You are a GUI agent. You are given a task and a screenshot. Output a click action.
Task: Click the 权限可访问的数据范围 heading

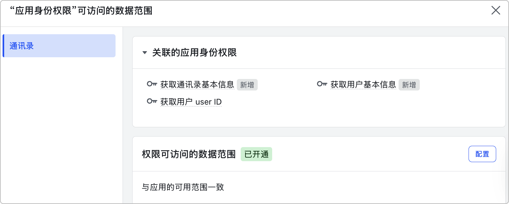[189, 154]
